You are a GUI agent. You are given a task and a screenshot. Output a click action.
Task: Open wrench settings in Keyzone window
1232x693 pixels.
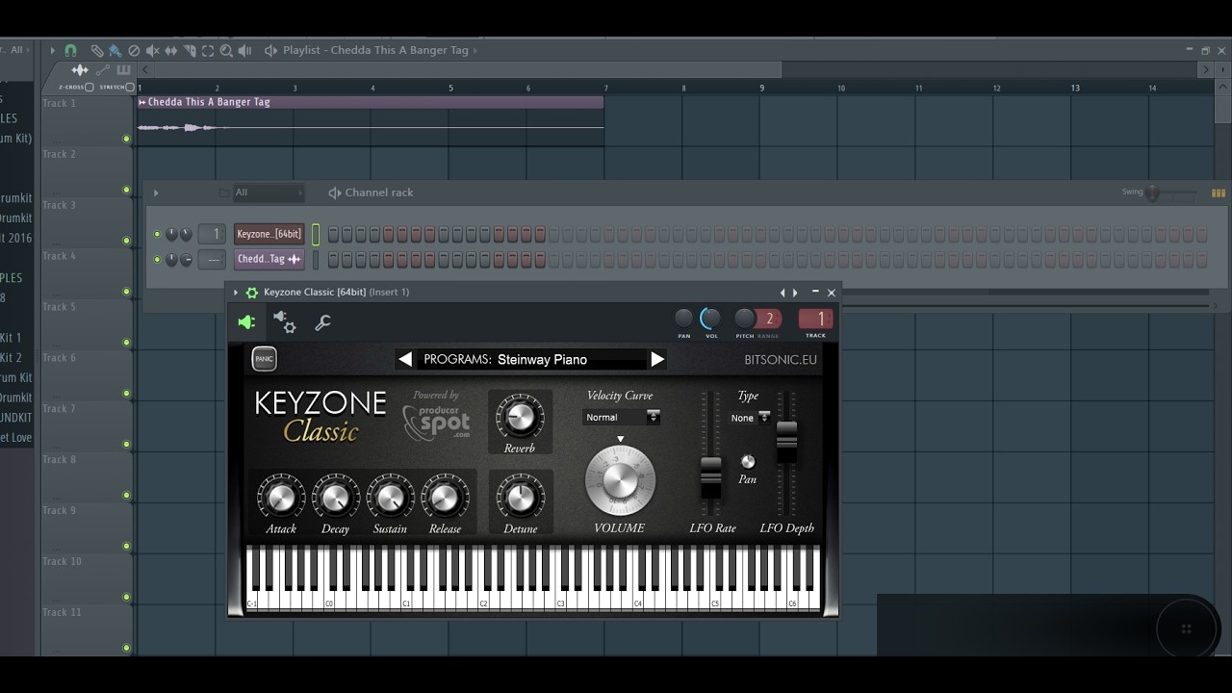click(323, 323)
